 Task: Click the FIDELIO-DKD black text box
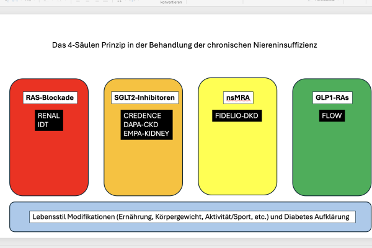point(237,115)
